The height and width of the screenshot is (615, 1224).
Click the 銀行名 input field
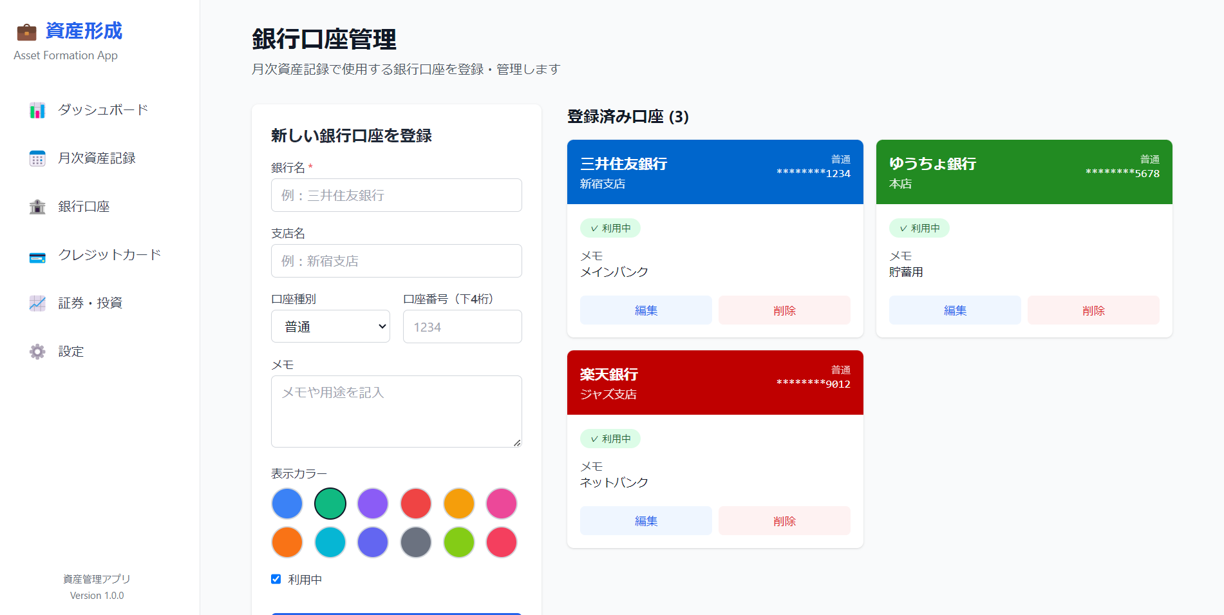[396, 194]
